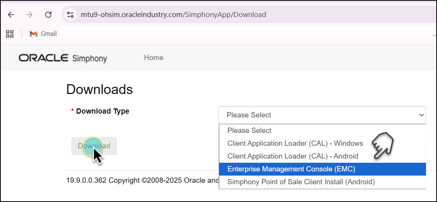The image size is (437, 202).
Task: Select Client Application Loader (CAL) - Windows
Action: (x=295, y=143)
